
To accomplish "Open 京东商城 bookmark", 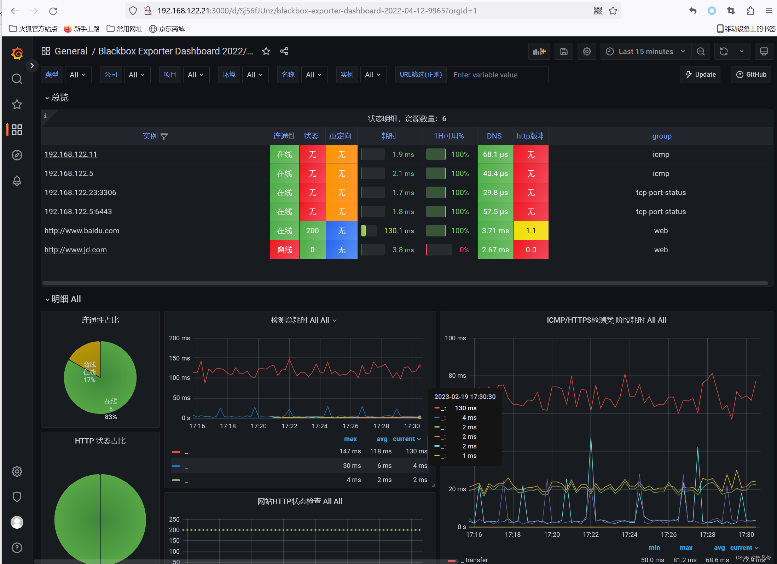I will (x=167, y=29).
